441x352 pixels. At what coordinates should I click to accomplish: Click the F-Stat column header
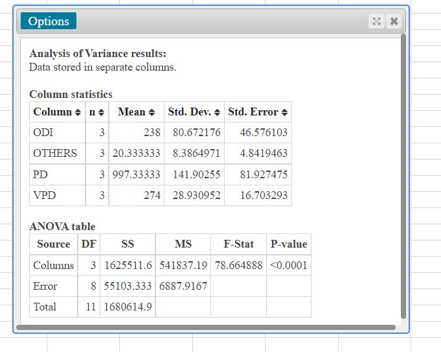(x=238, y=244)
